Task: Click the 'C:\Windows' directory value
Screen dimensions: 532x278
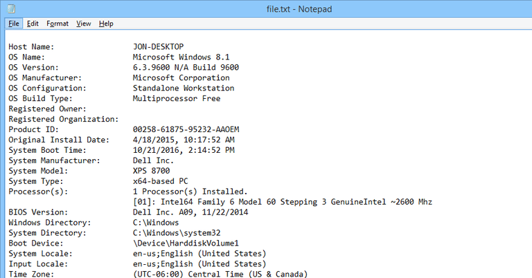Action: [156, 223]
